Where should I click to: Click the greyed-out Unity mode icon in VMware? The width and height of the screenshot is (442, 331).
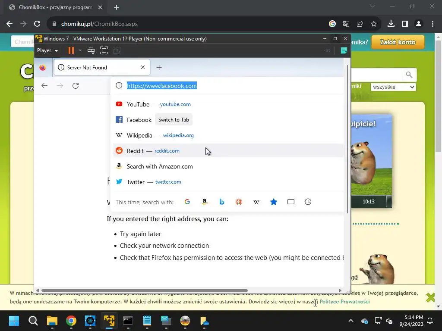(117, 50)
